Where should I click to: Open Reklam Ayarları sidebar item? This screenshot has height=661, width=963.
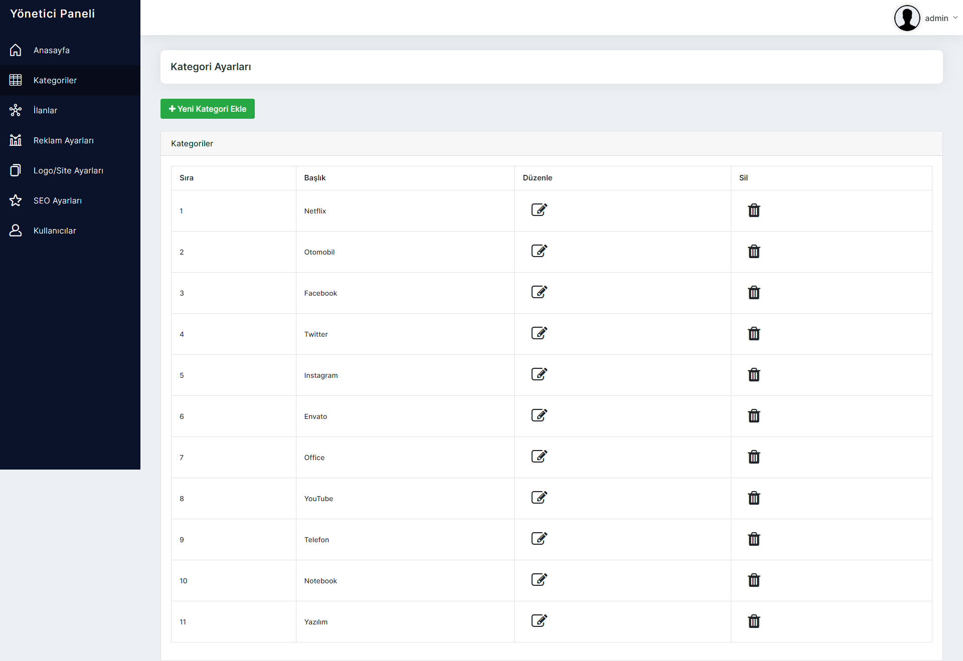pyautogui.click(x=70, y=140)
